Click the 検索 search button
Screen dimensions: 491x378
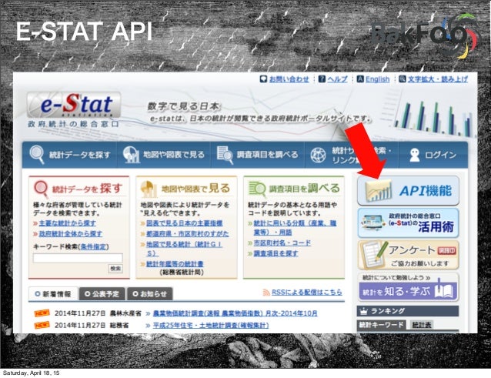pyautogui.click(x=115, y=269)
